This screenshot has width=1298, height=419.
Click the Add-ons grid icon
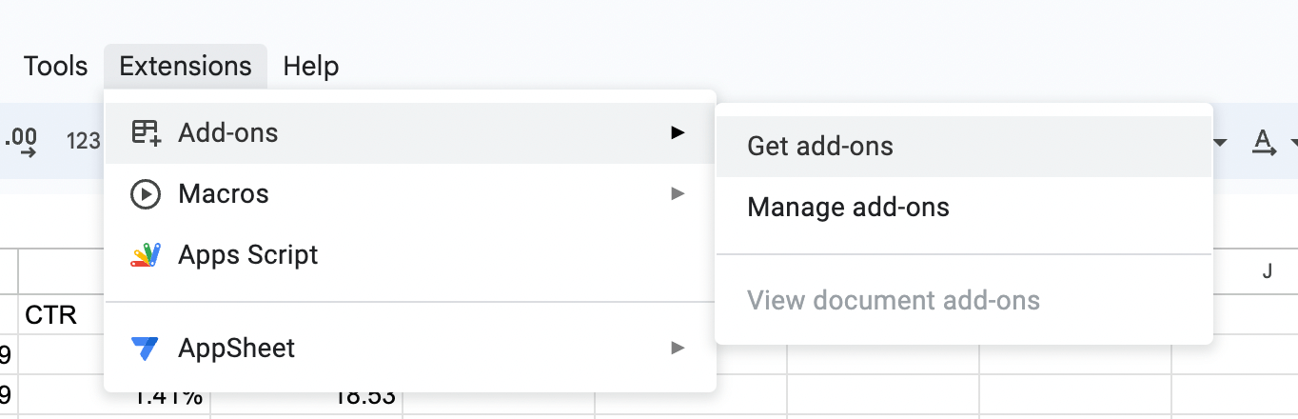[x=146, y=132]
